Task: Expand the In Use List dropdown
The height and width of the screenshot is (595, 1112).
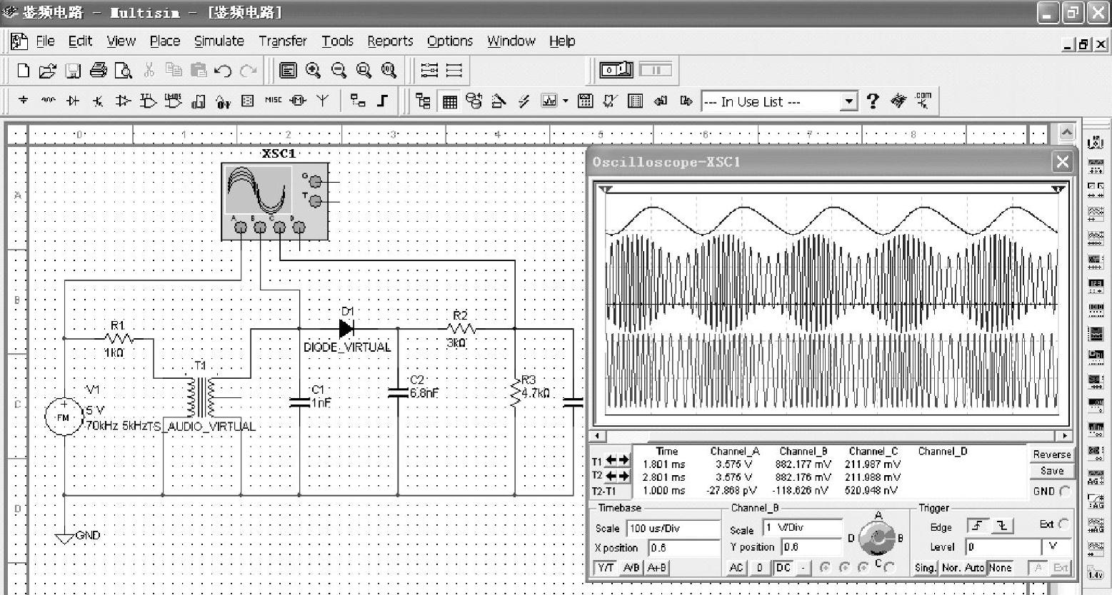Action: (848, 101)
